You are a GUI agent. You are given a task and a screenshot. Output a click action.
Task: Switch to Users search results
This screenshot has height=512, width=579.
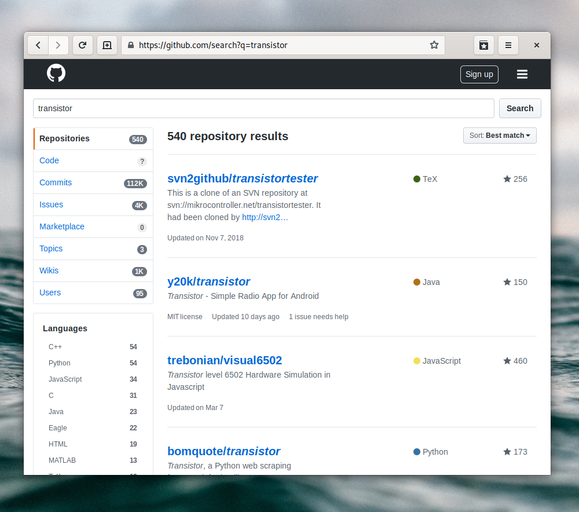93,292
